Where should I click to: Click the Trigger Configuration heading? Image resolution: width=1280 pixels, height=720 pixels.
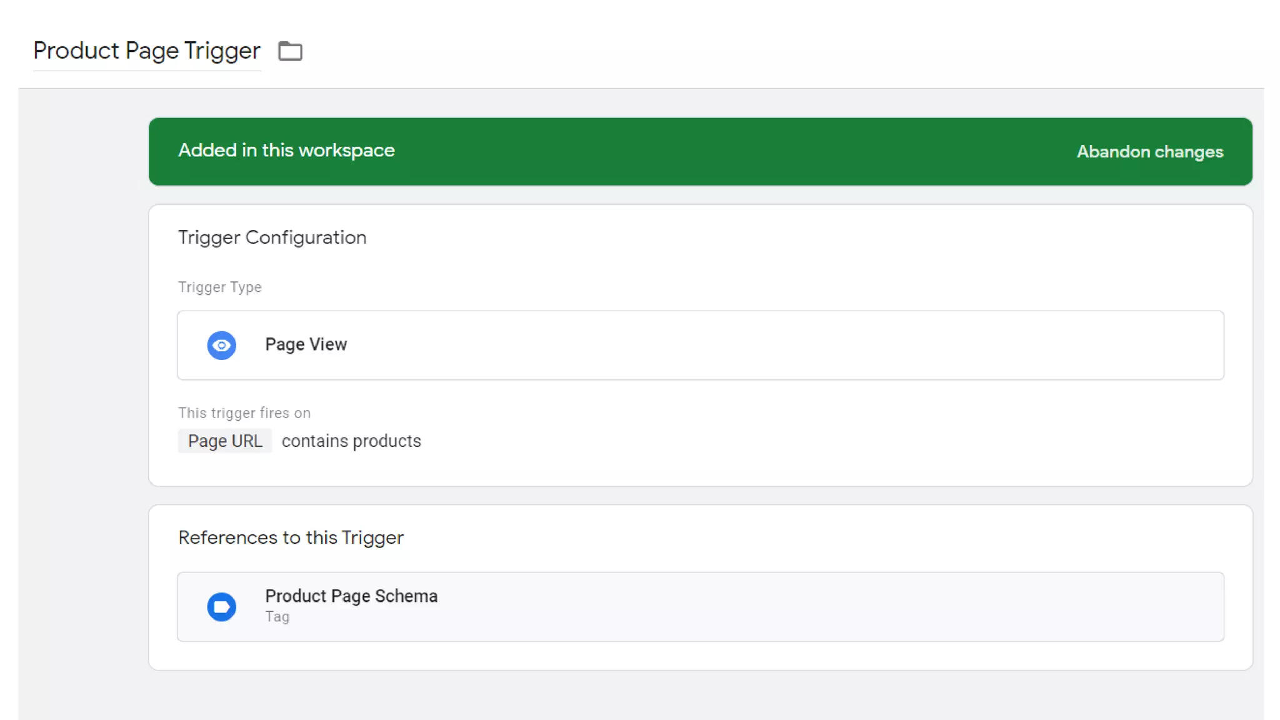pos(272,237)
